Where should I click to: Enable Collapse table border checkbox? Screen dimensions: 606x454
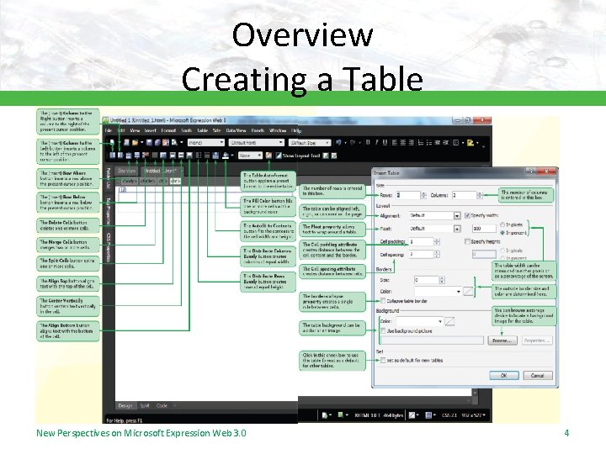(x=383, y=300)
